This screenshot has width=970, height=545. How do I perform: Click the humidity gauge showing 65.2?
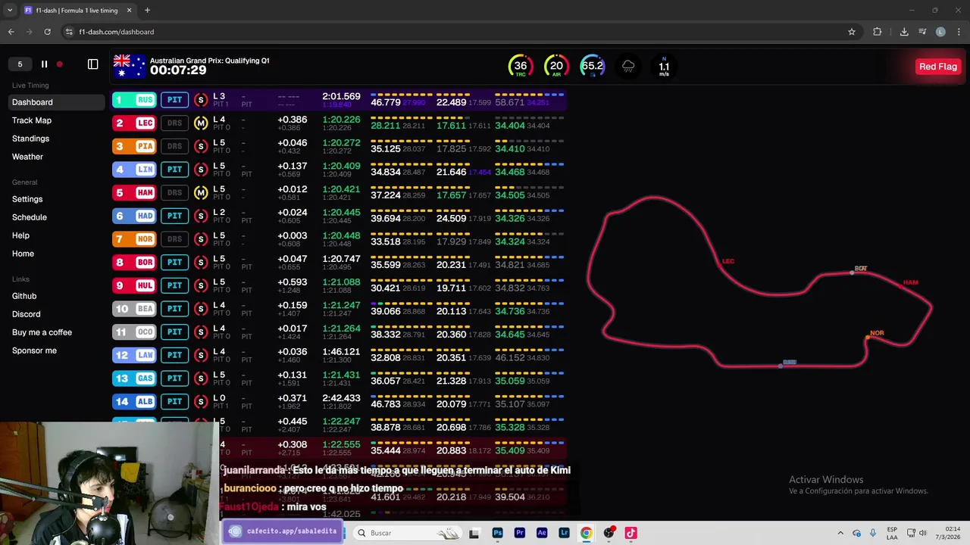point(592,66)
